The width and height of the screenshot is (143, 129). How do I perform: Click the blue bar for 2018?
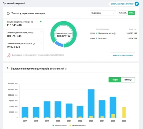(36, 112)
